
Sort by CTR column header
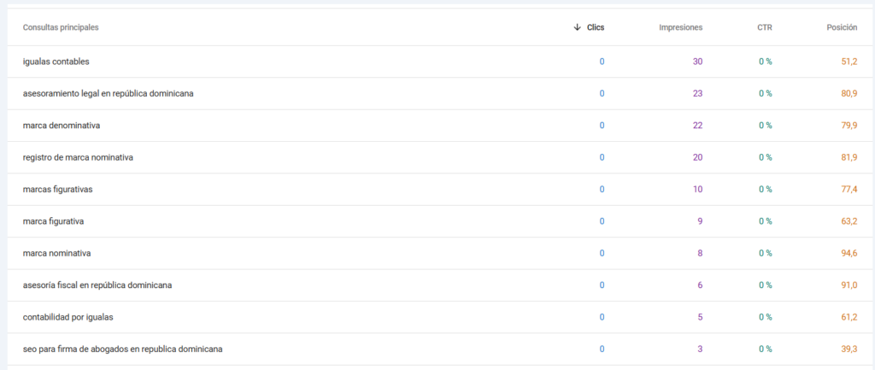[765, 27]
